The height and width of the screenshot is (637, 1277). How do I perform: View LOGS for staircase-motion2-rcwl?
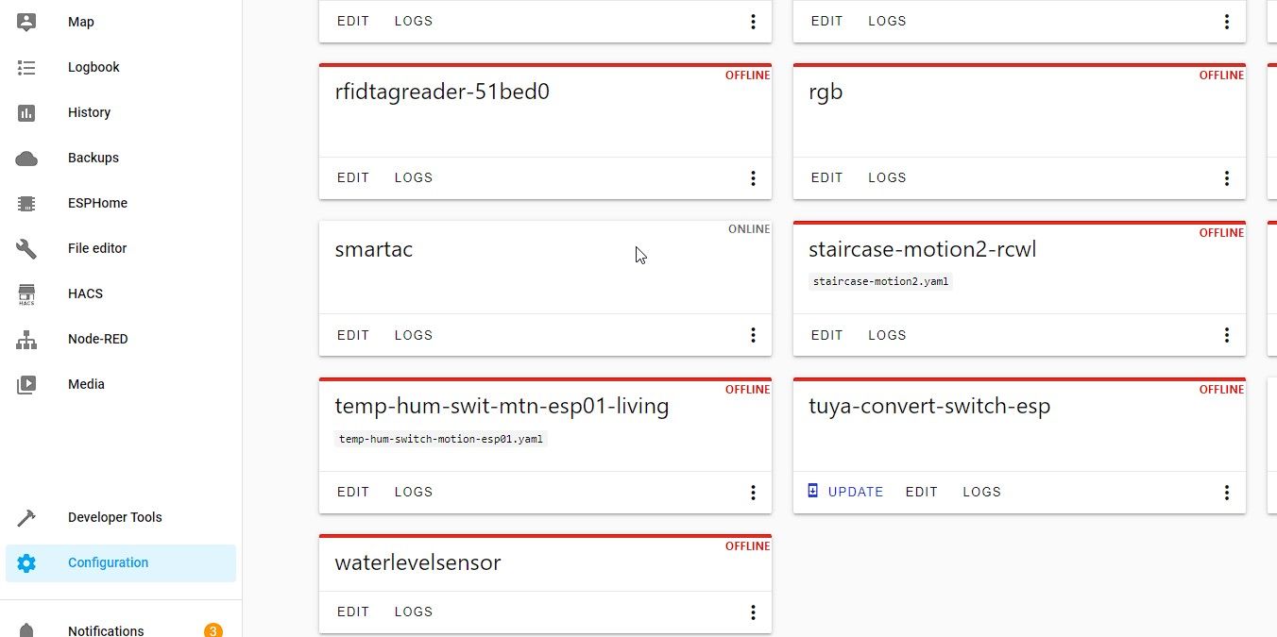(887, 335)
